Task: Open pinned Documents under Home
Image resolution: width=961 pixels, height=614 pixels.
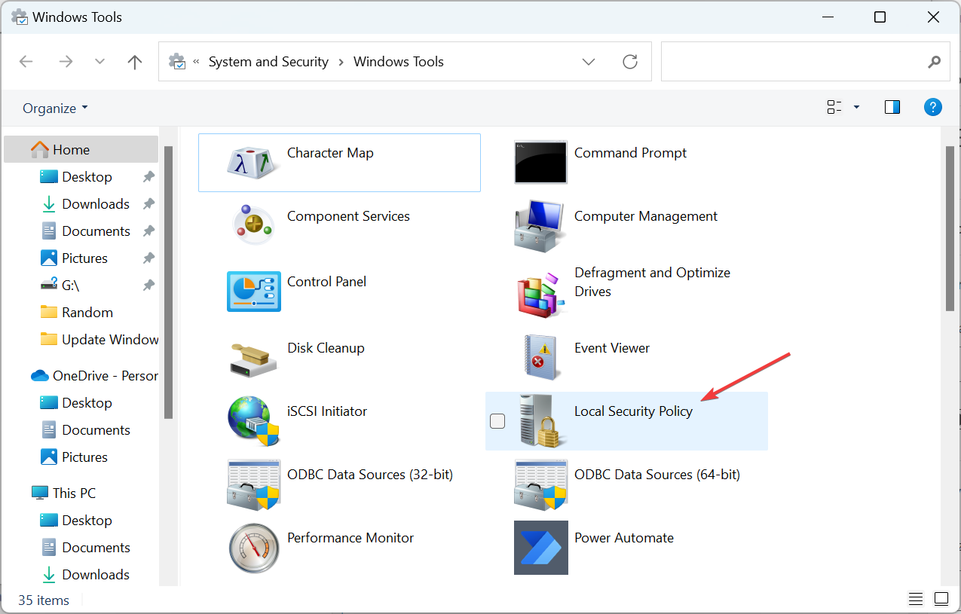Action: coord(96,231)
